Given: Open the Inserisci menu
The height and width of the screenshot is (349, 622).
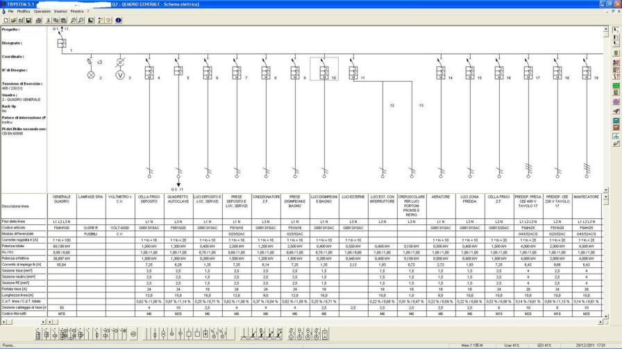Looking at the screenshot, I should (60, 12).
